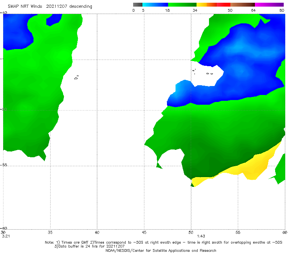Click the "1:43" swath time label

pos(201,236)
